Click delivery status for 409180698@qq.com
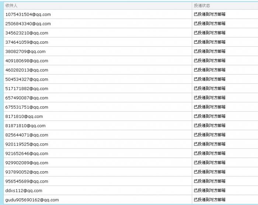This screenshot has width=258, height=205. point(210,61)
